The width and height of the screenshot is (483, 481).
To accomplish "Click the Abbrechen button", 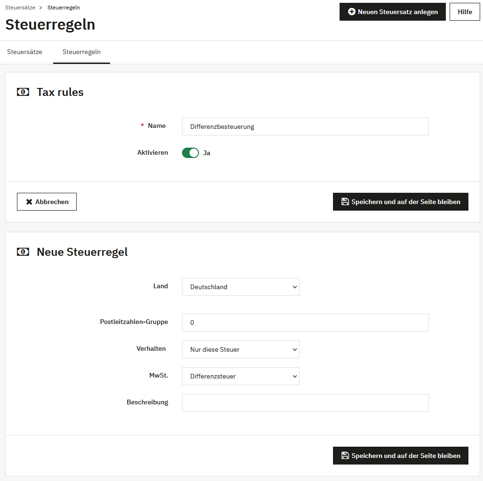I will (x=47, y=202).
